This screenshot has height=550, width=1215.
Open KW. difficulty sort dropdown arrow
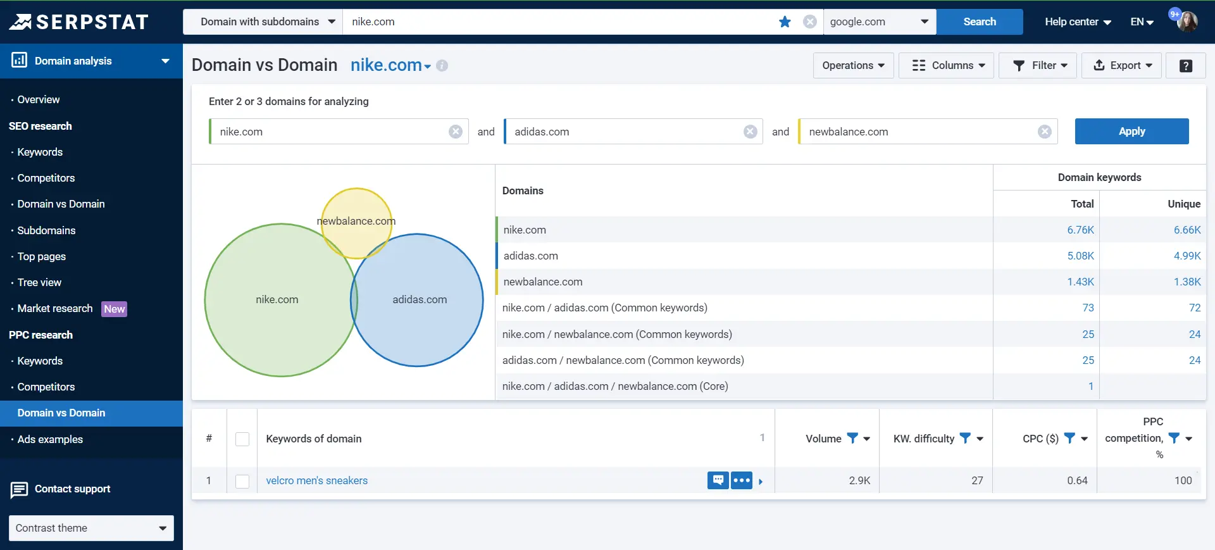(x=980, y=439)
